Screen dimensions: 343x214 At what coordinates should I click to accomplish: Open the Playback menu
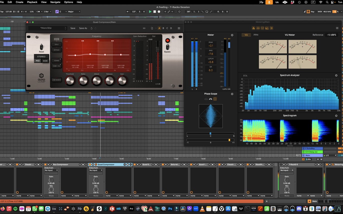(x=32, y=2)
